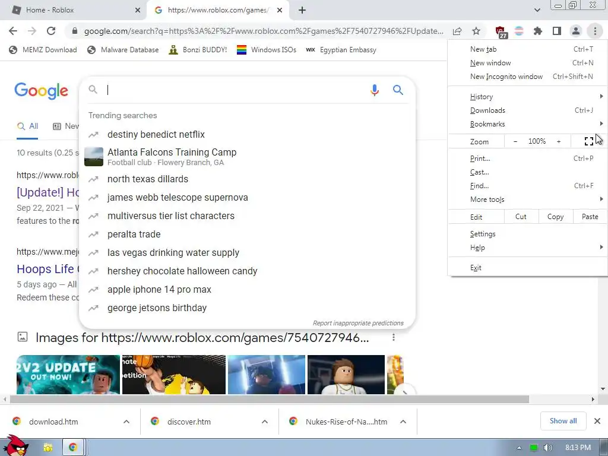Open the tab search dropdown arrow
The width and height of the screenshot is (608, 456).
click(537, 10)
